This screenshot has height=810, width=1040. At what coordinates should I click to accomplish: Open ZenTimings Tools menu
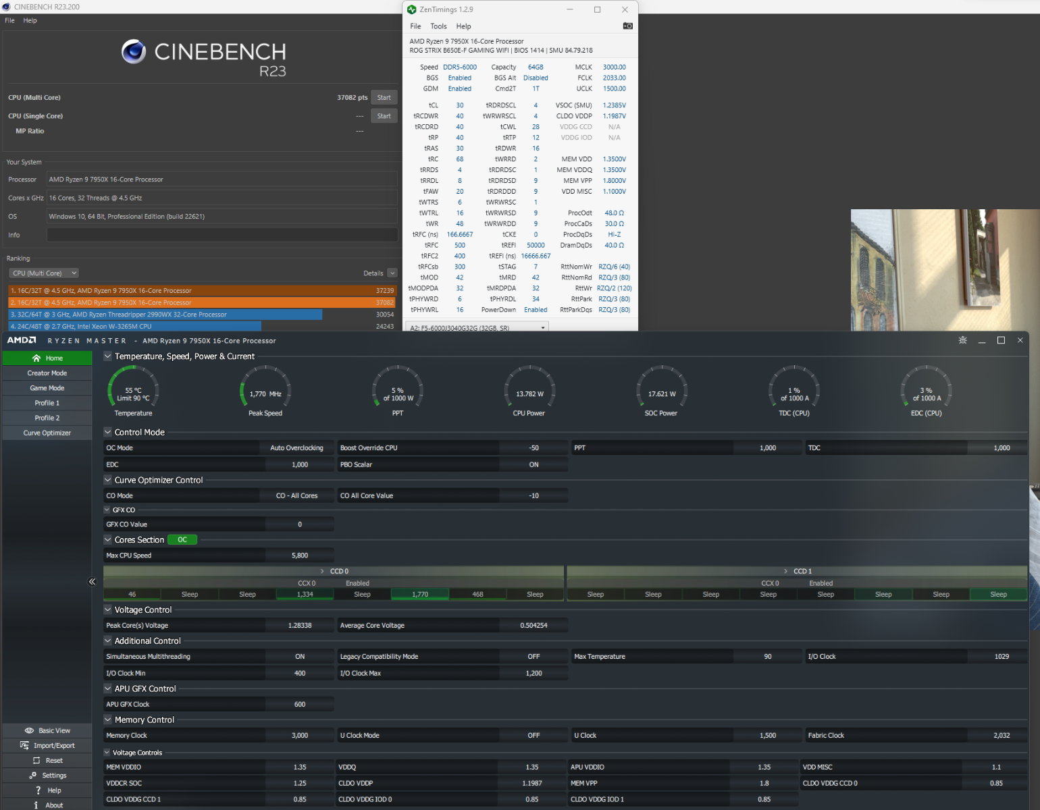tap(438, 26)
